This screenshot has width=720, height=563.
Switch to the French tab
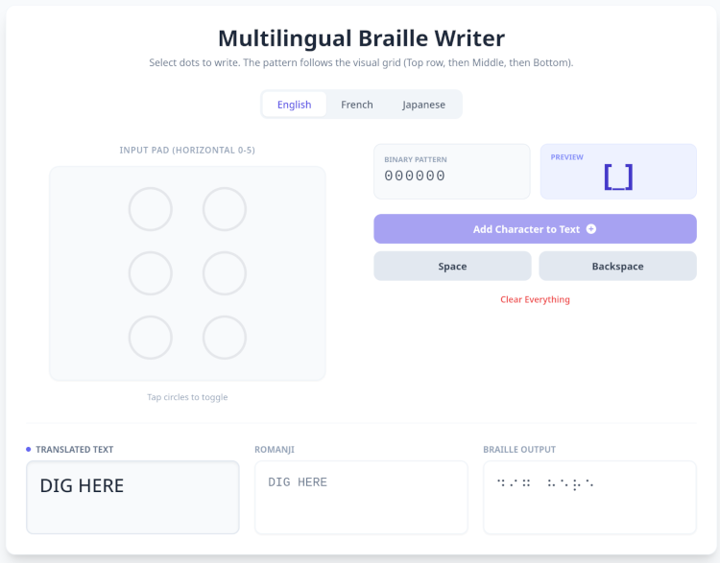[357, 105]
